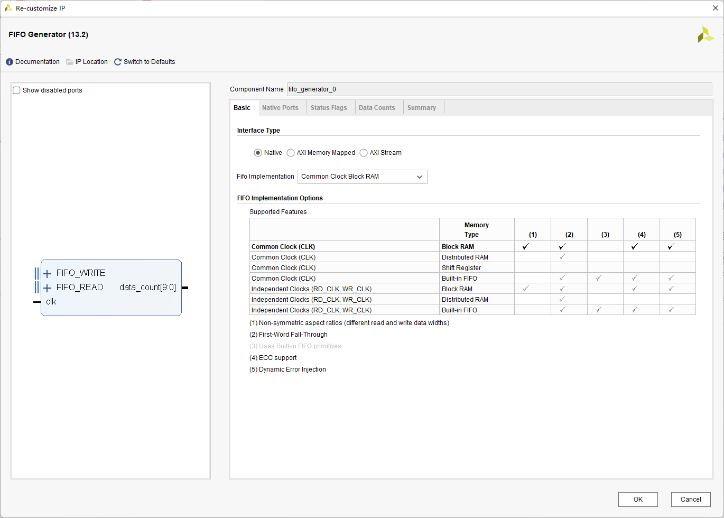The width and height of the screenshot is (724, 518).
Task: Switch to the Native Ports tab
Action: [x=280, y=108]
